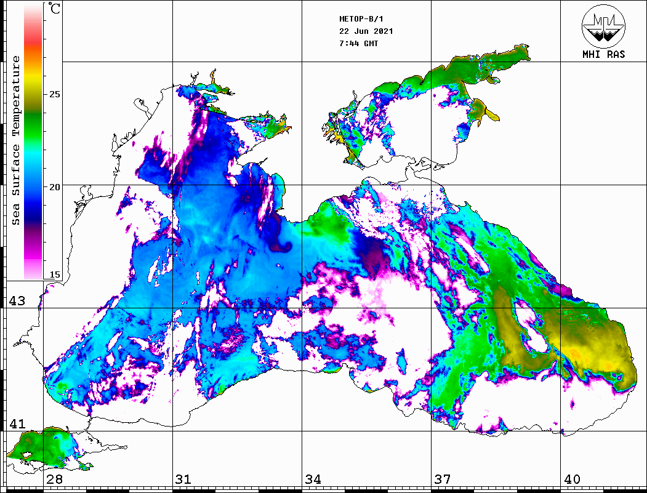Select the '7:44 GMT' time text
Screen dimensions: 647x493
point(358,43)
